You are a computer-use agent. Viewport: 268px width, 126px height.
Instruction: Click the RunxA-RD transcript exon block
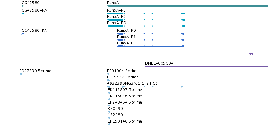[115, 26]
